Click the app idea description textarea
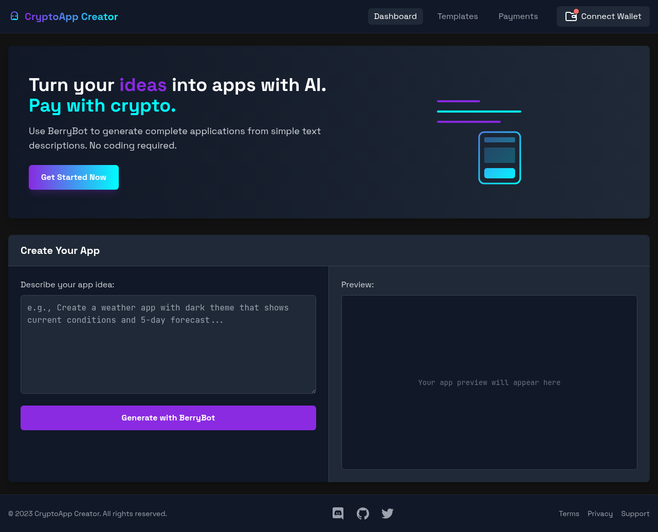The width and height of the screenshot is (658, 532). [168, 344]
